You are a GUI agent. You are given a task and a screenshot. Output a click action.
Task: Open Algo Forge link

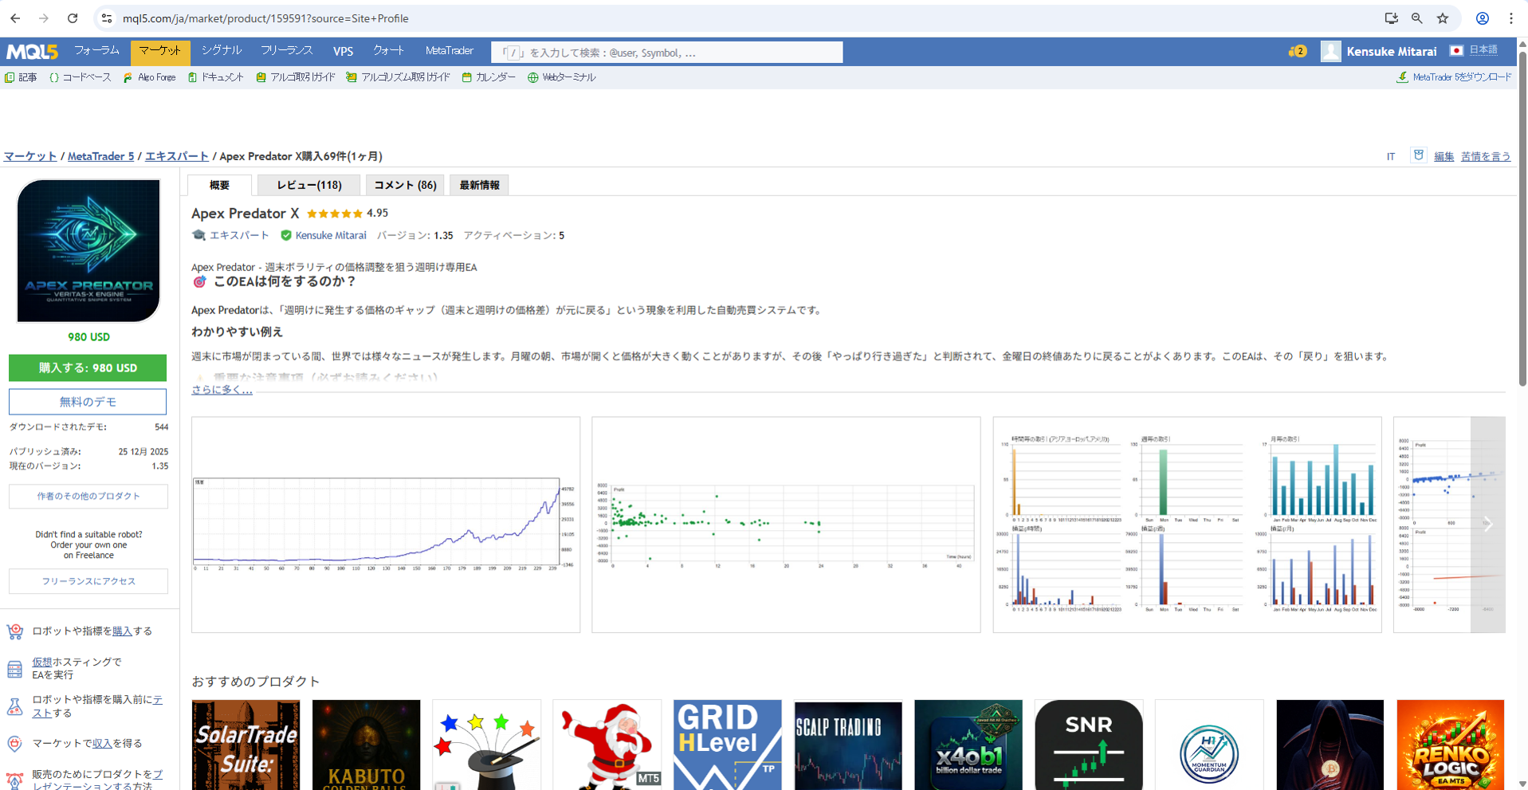[150, 77]
